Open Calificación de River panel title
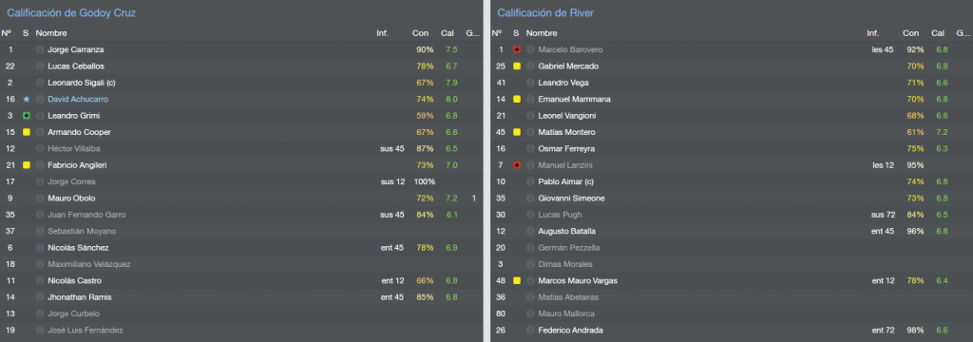 click(x=545, y=12)
